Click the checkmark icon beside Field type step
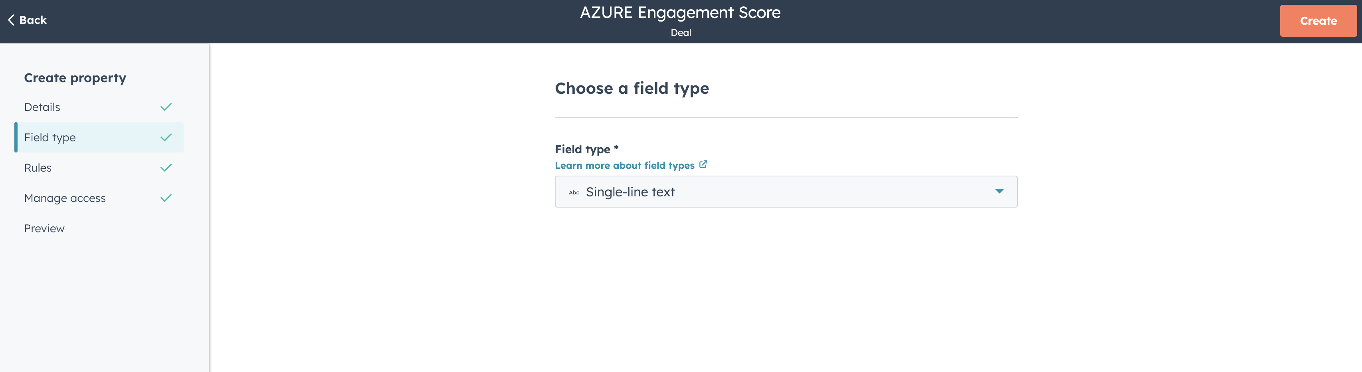Viewport: 1362px width, 372px height. [x=166, y=137]
